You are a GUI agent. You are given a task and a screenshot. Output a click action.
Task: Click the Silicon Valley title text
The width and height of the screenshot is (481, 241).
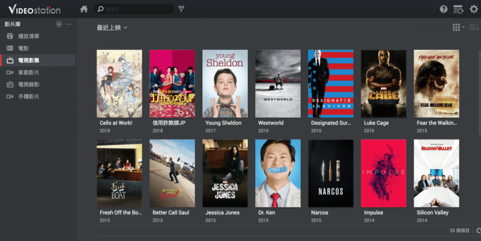pos(432,212)
